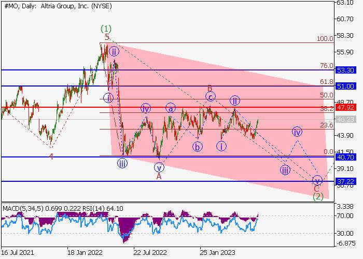363x259 pixels.
Task: Click circled 'ii' marker right of wave B
Action: (235, 100)
